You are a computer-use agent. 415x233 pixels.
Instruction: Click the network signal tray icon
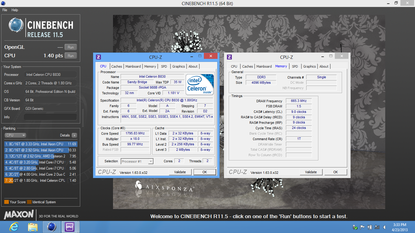click(377, 227)
